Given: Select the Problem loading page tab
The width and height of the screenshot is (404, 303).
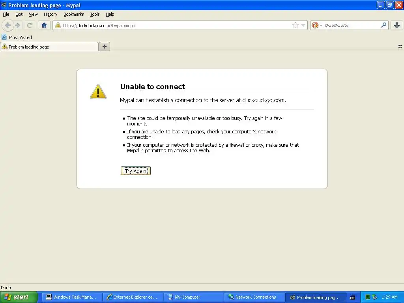Looking at the screenshot, I should 49,47.
